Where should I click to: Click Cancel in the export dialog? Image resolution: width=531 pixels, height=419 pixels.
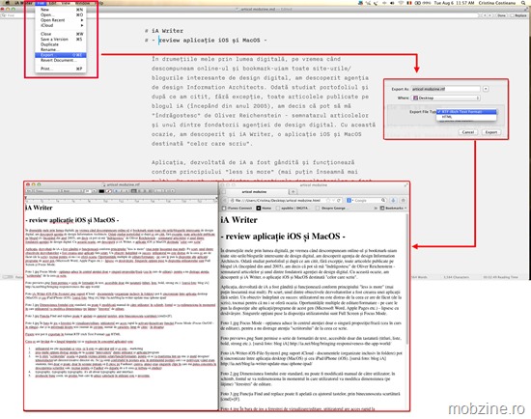468,132
